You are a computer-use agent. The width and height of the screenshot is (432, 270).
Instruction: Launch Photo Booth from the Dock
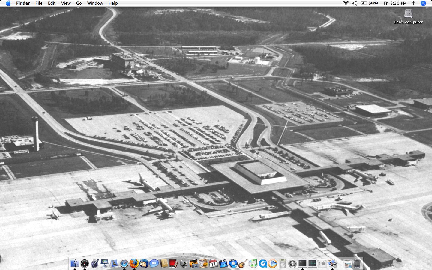click(174, 263)
